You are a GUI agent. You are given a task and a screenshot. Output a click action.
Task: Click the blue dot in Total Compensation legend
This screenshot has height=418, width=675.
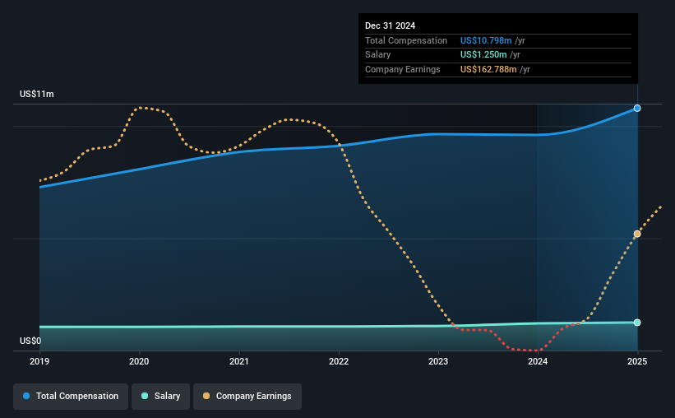26,396
